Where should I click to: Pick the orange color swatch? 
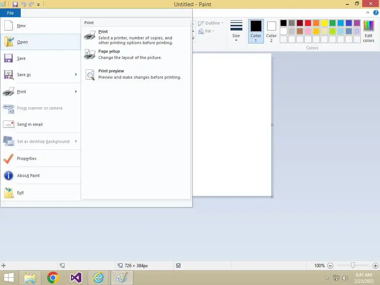click(x=316, y=23)
